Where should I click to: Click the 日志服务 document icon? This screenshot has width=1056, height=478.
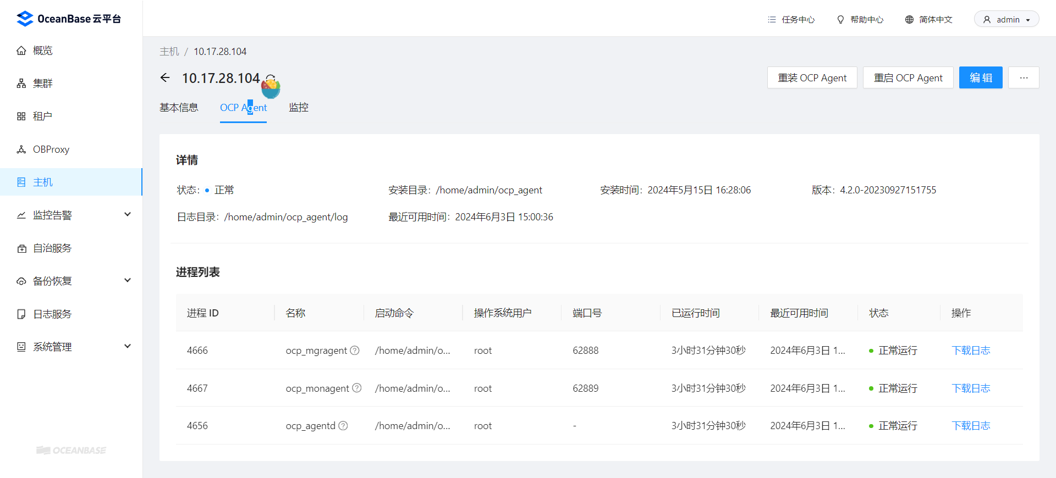[21, 314]
